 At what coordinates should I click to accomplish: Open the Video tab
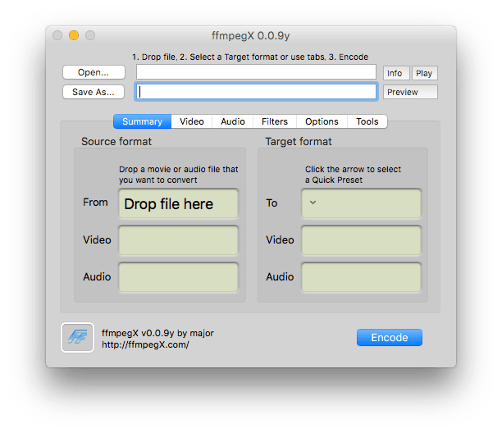coord(192,121)
